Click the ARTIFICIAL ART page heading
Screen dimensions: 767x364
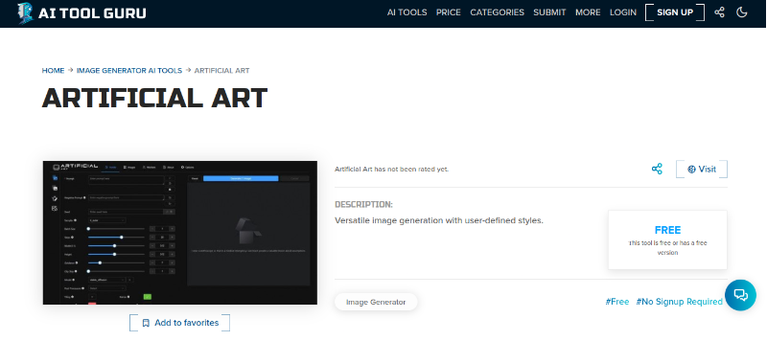[x=154, y=98]
